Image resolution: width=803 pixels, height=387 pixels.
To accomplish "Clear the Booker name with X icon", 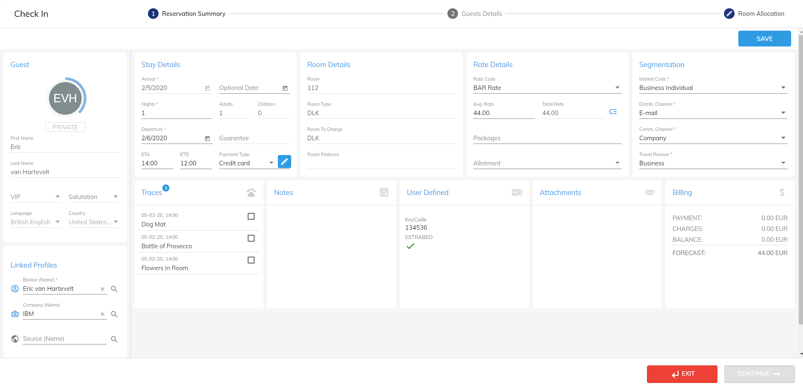I will tap(102, 289).
